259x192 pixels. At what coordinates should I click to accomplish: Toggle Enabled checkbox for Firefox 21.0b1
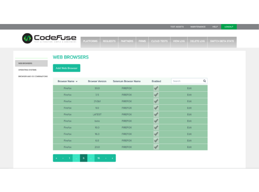pos(156,101)
